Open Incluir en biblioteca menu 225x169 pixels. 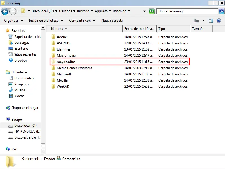click(x=46, y=21)
